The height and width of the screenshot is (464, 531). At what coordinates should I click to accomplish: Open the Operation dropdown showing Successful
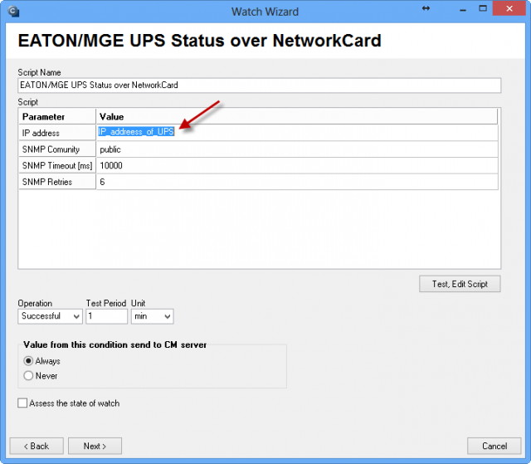[50, 316]
